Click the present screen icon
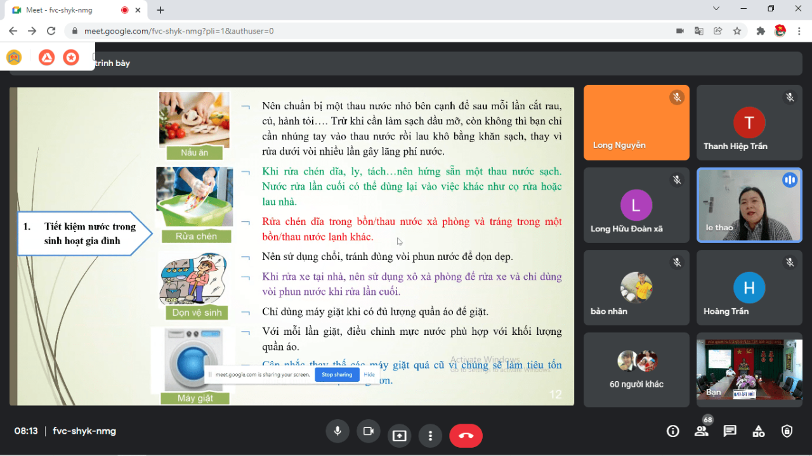The image size is (812, 456). (x=399, y=435)
